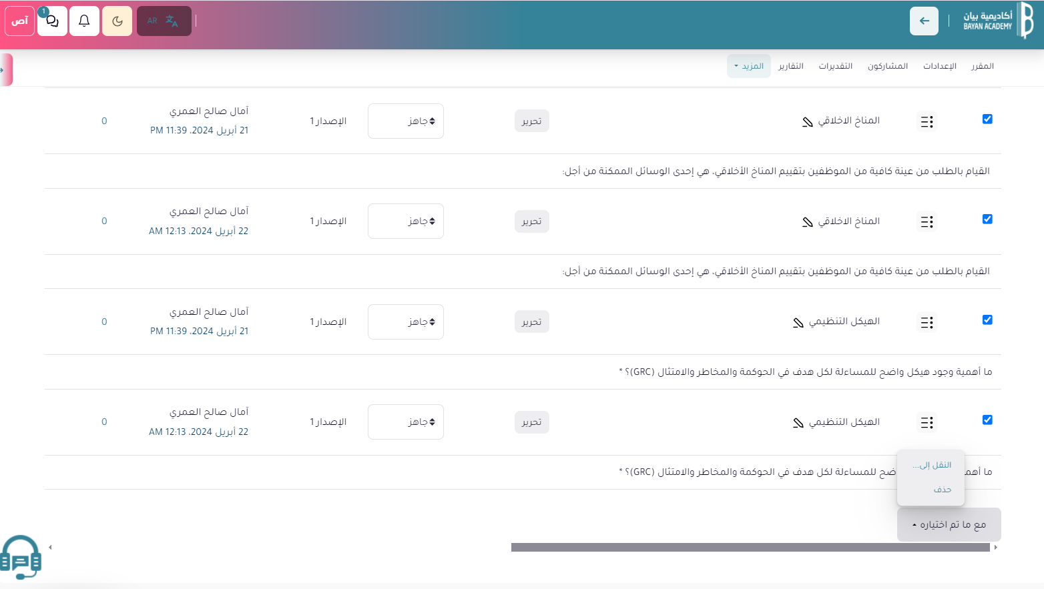Open the notifications bell icon
Image resolution: width=1044 pixels, height=589 pixels.
(x=84, y=21)
